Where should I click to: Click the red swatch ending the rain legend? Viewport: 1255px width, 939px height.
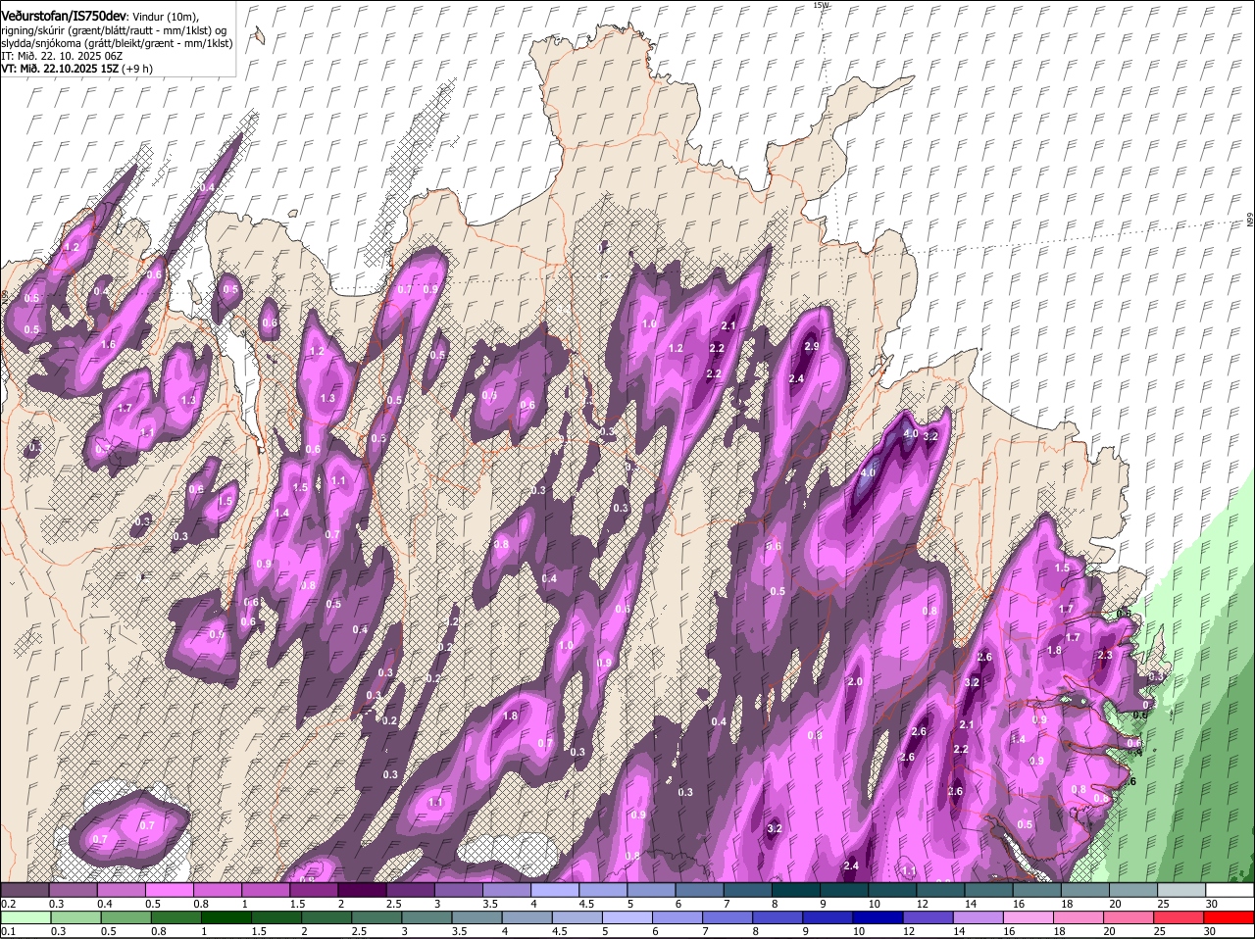(x=1230, y=917)
